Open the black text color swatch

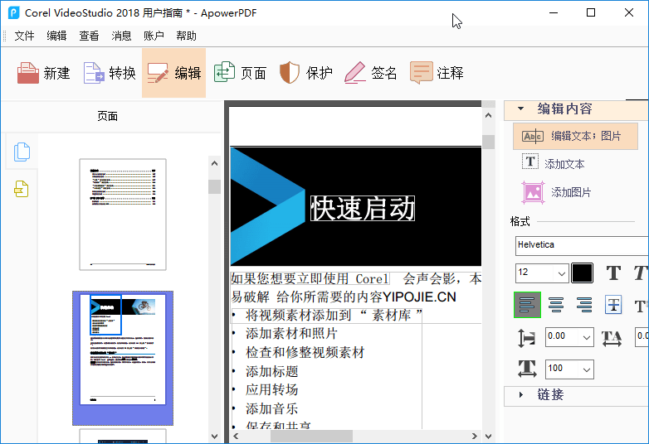point(583,273)
